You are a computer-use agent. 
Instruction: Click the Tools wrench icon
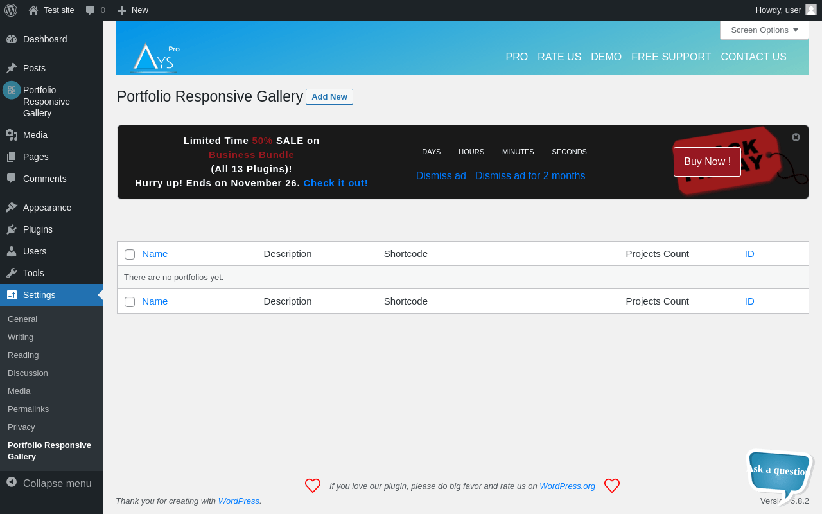[12, 273]
